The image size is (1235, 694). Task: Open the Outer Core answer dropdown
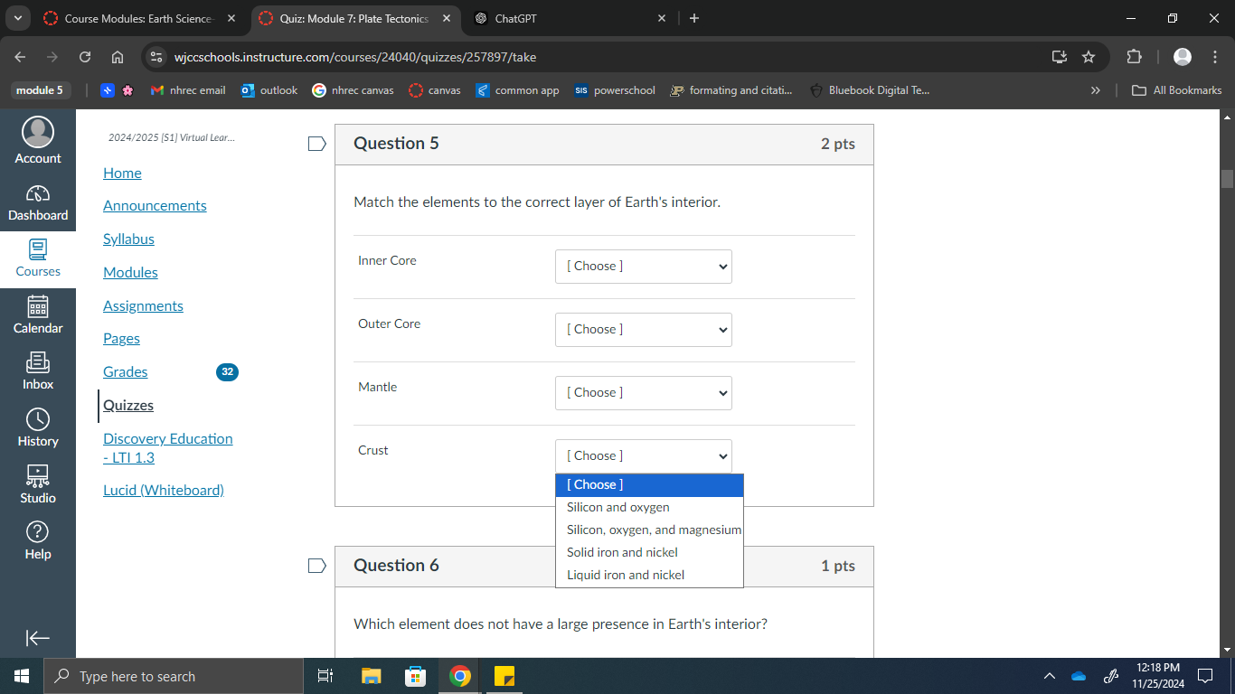click(x=644, y=330)
